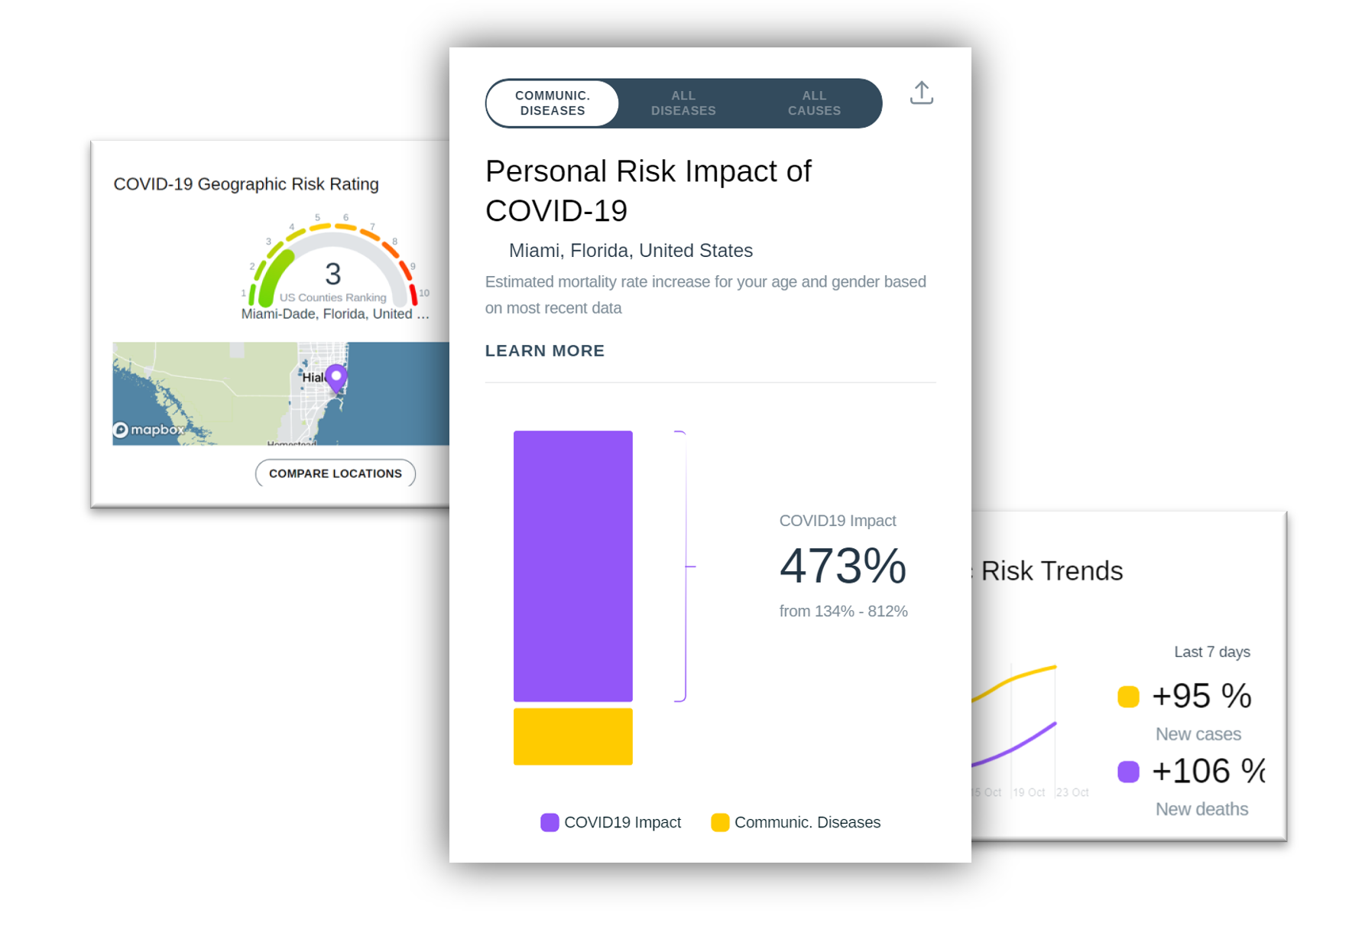Click the yellow New cases legend marker
Screen dimensions: 1362x946
tap(1127, 695)
